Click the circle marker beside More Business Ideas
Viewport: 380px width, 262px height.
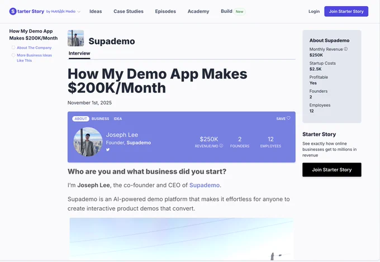pos(13,55)
